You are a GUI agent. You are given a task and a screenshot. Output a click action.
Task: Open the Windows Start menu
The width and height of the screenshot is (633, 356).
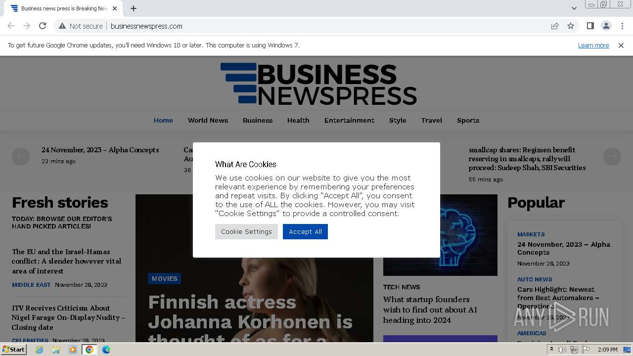tap(14, 349)
